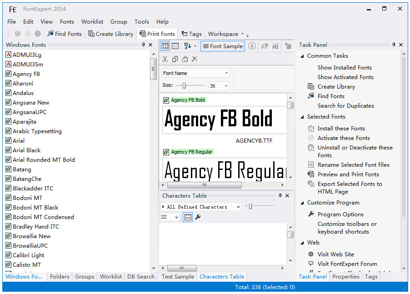
Task: Select the thumbnails view icon
Action: pyautogui.click(x=165, y=46)
